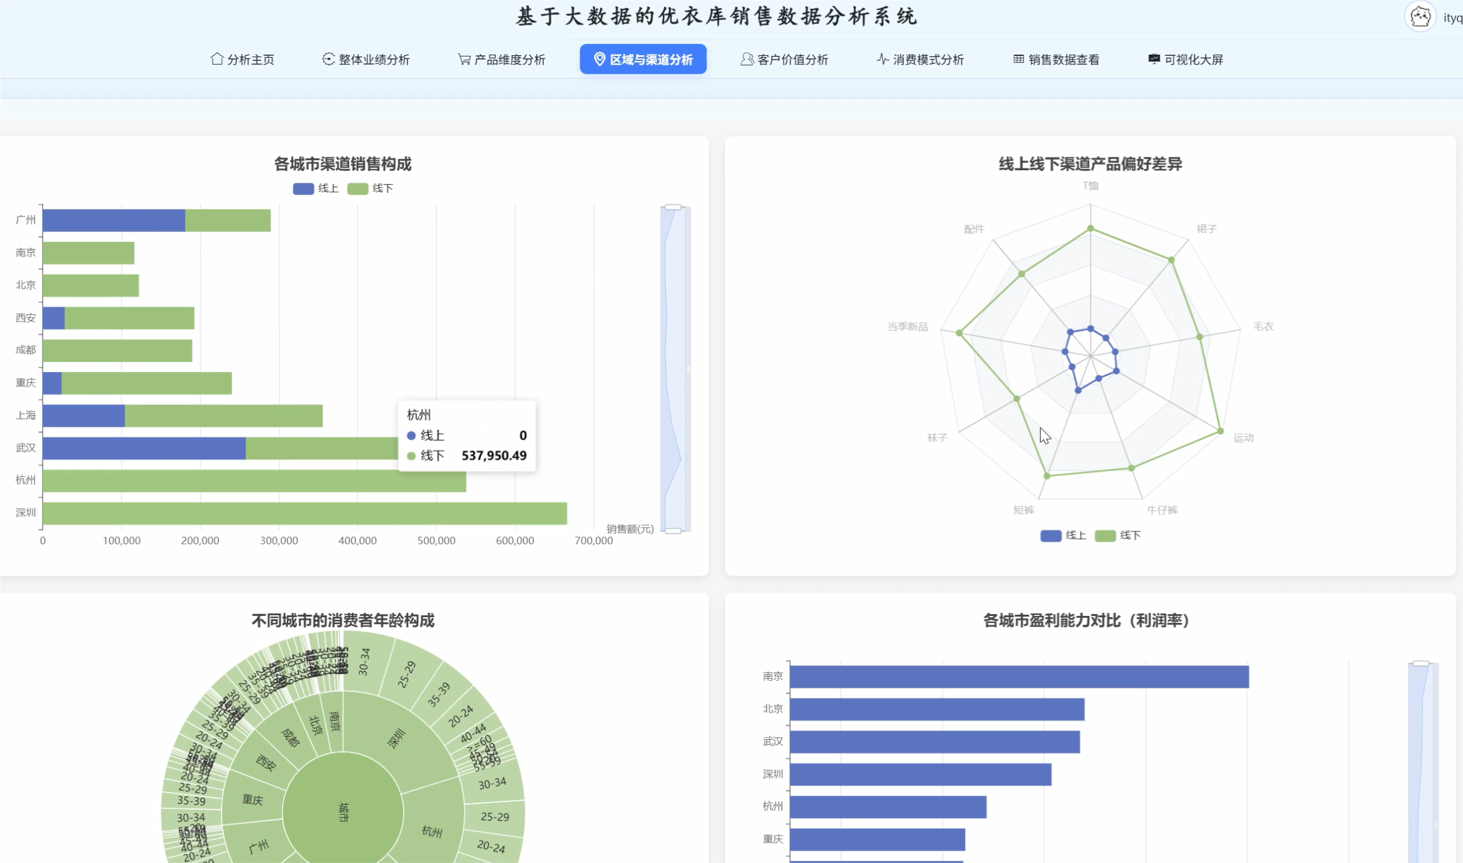Click the 成都 axis label in channel chart

click(x=25, y=350)
